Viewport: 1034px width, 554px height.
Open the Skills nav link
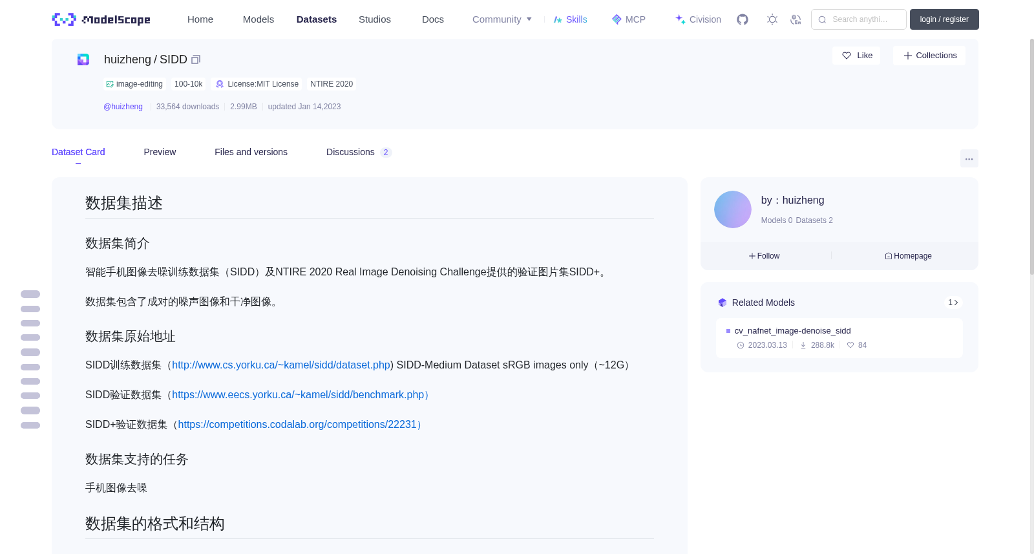tap(571, 19)
